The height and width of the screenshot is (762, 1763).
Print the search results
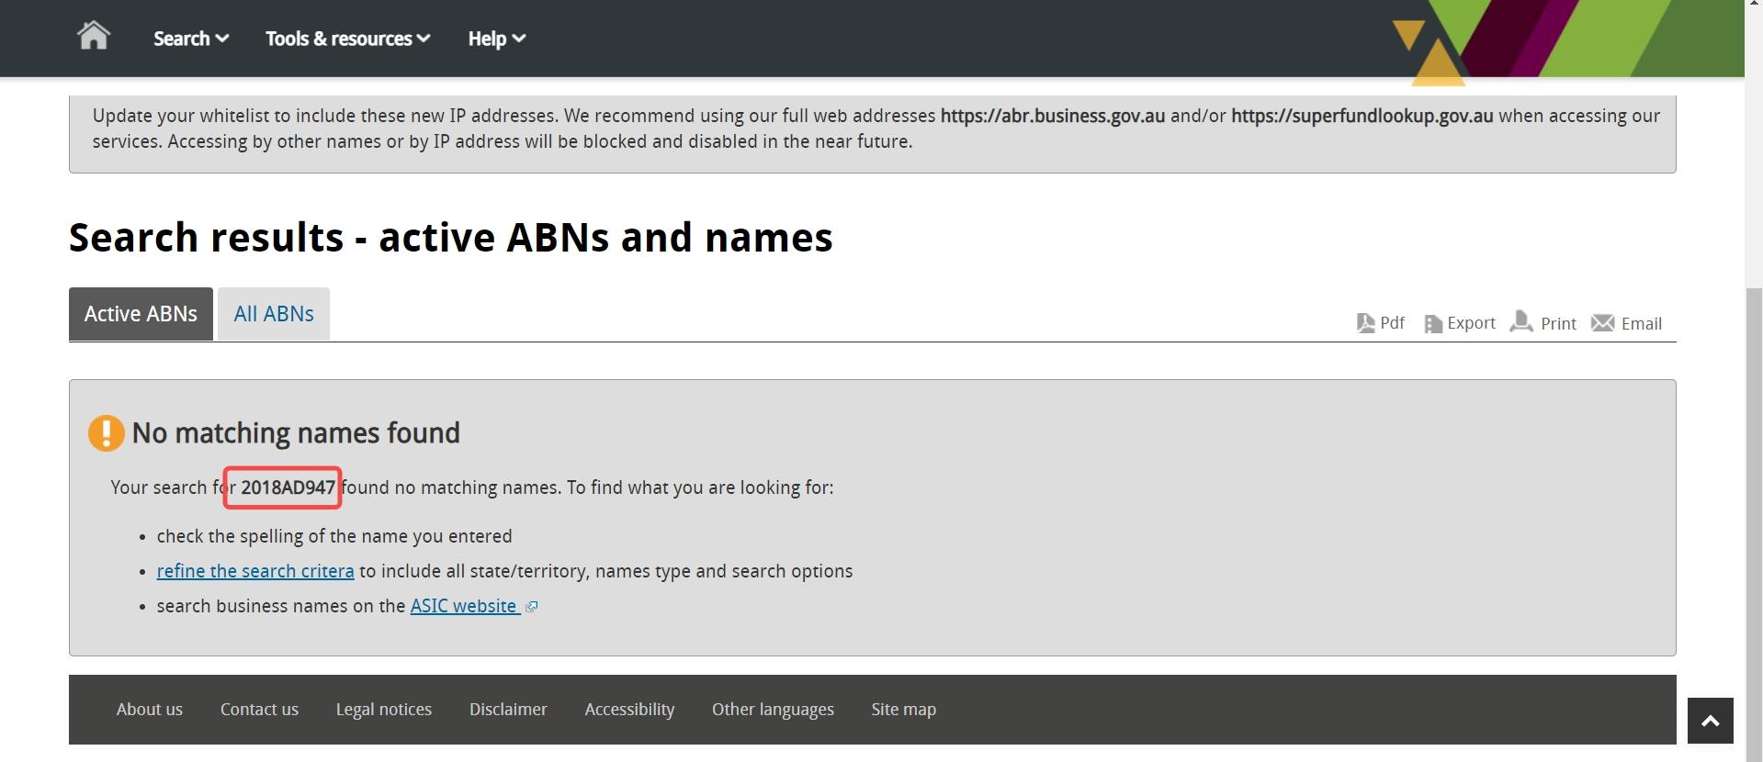point(1543,323)
